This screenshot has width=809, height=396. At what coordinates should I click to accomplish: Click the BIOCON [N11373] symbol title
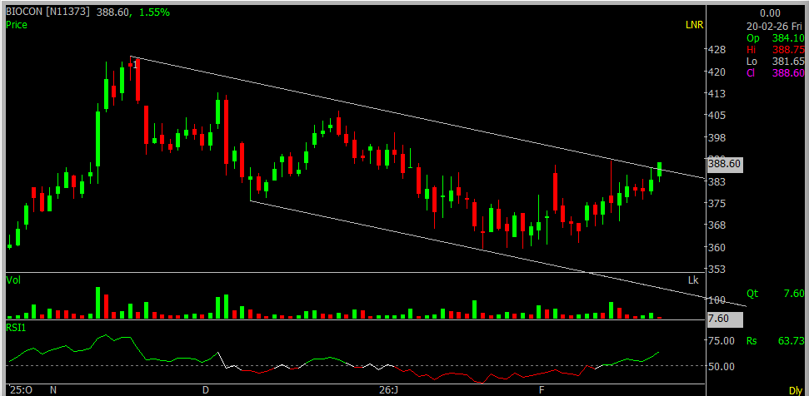49,12
